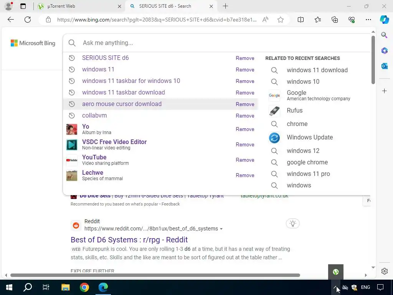Search related windows 11 pro
Image resolution: width=393 pixels, height=295 pixels.
click(308, 174)
